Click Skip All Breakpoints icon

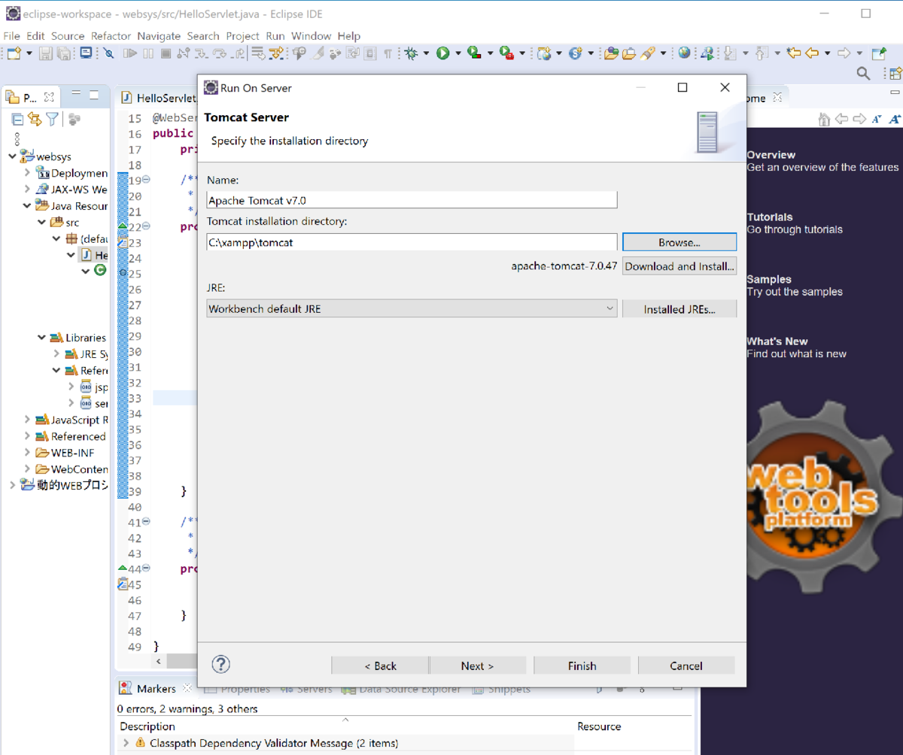click(109, 53)
